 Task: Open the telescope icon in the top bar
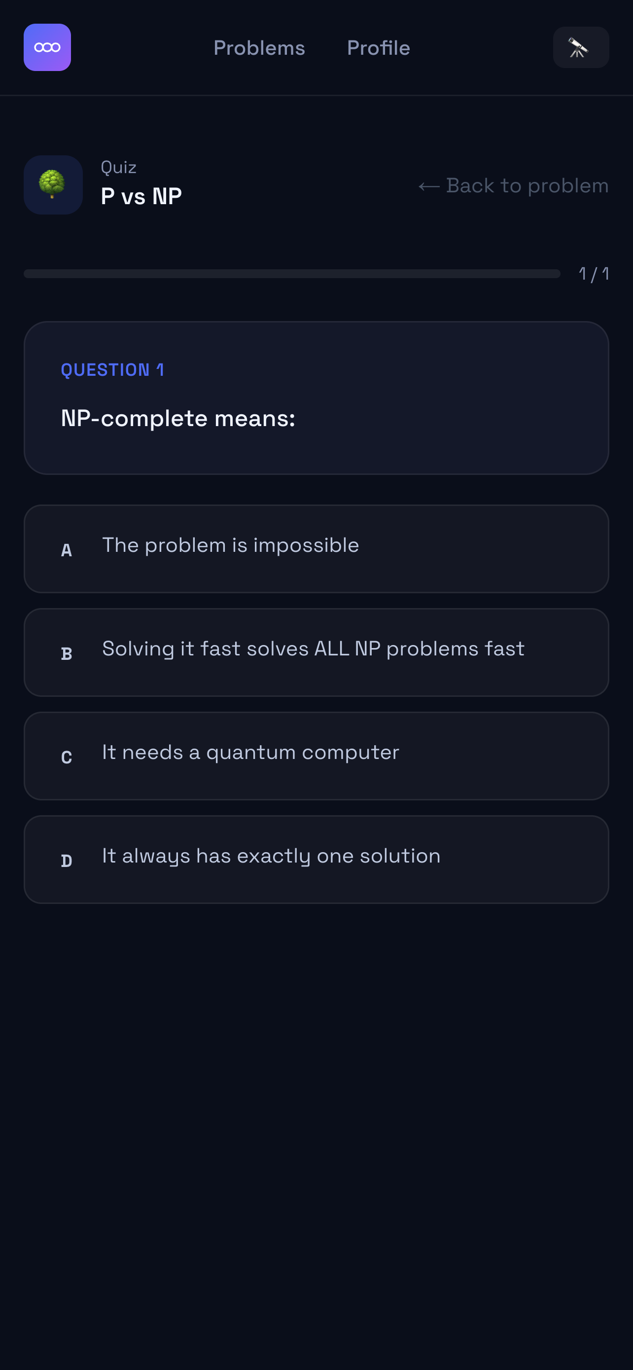click(581, 47)
